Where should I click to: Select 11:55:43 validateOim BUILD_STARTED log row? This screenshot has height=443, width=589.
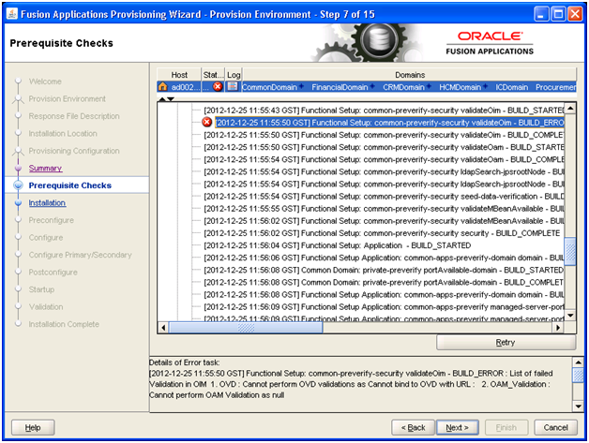pyautogui.click(x=384, y=111)
